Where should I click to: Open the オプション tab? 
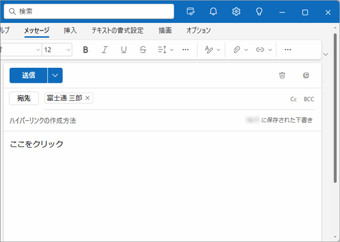pyautogui.click(x=198, y=30)
